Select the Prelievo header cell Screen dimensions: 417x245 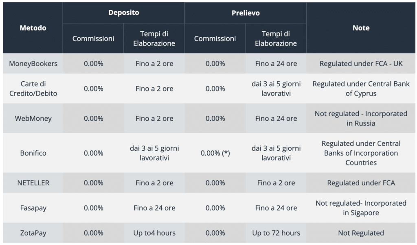[246, 13]
